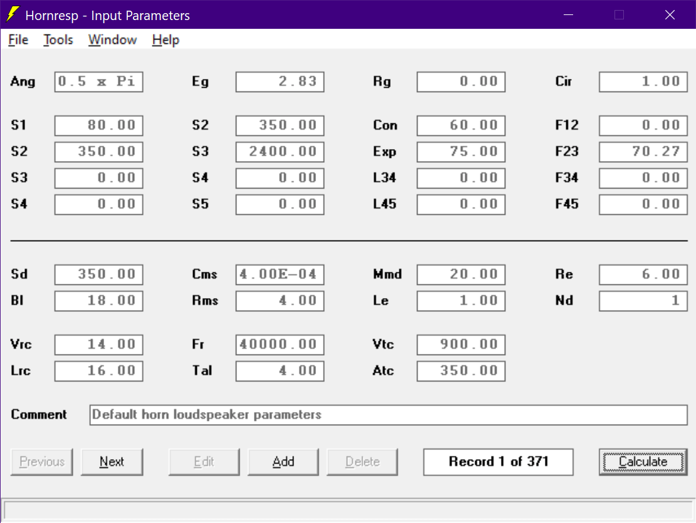Click the Sd field in driver parameters

click(98, 274)
